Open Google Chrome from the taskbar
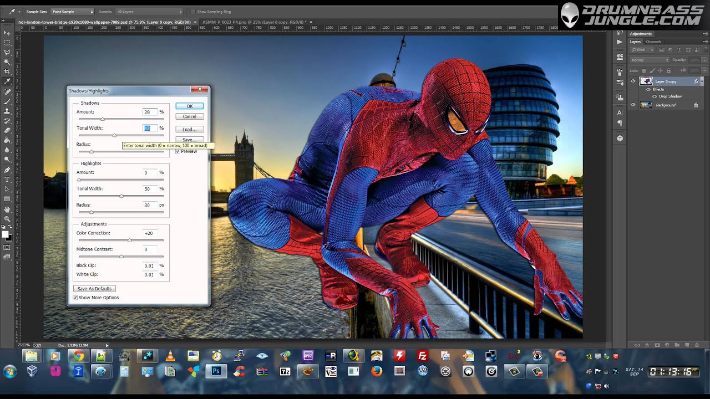 pyautogui.click(x=79, y=356)
